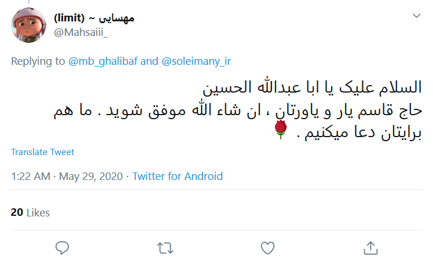
Task: Open the share tweet icon
Action: click(369, 248)
